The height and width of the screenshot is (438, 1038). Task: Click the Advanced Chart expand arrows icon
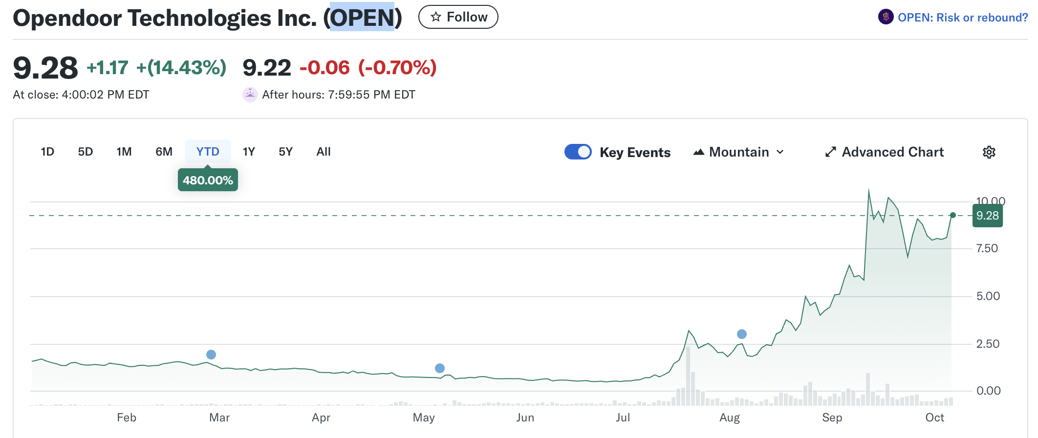tap(830, 152)
